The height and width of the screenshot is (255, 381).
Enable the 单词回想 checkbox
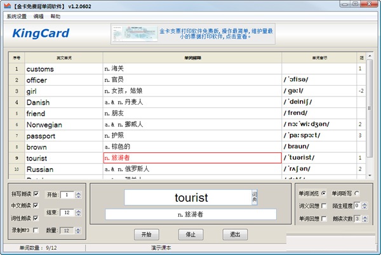coord(324,219)
